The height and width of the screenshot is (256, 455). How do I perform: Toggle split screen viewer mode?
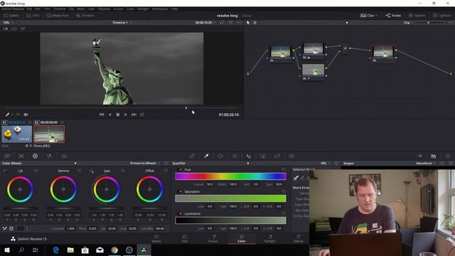tap(14, 28)
